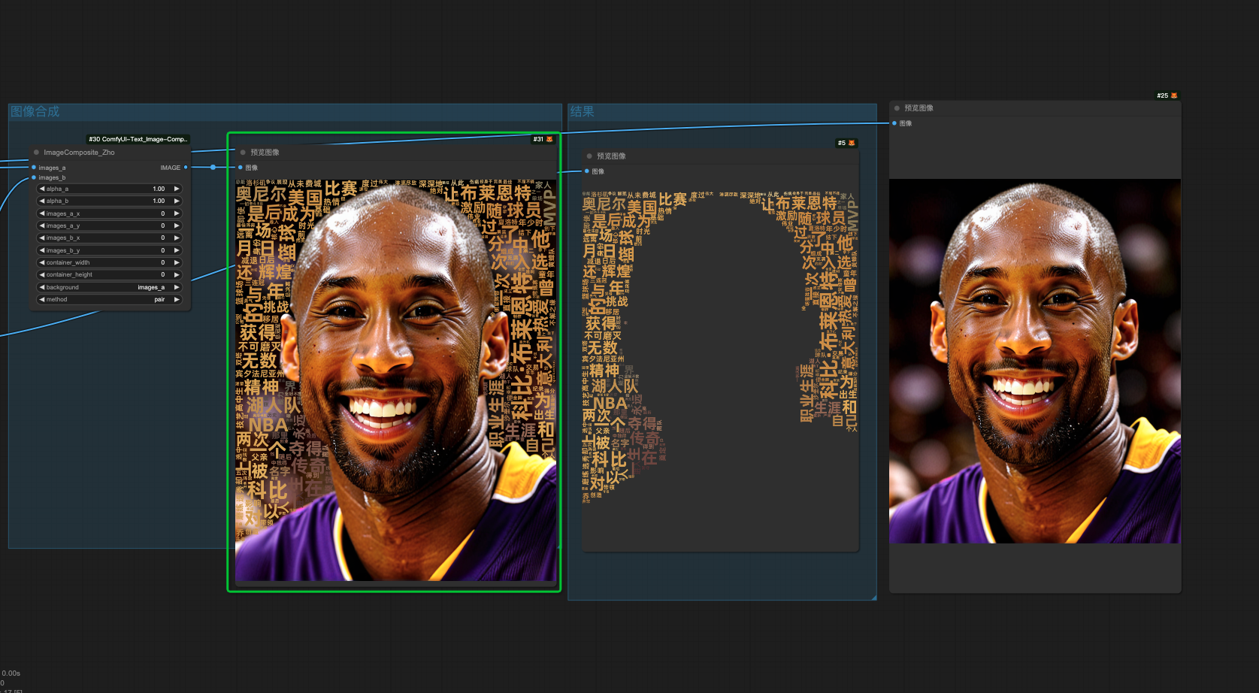Collapse preview node #31 via its title dot
The width and height of the screenshot is (1259, 693).
pos(243,153)
